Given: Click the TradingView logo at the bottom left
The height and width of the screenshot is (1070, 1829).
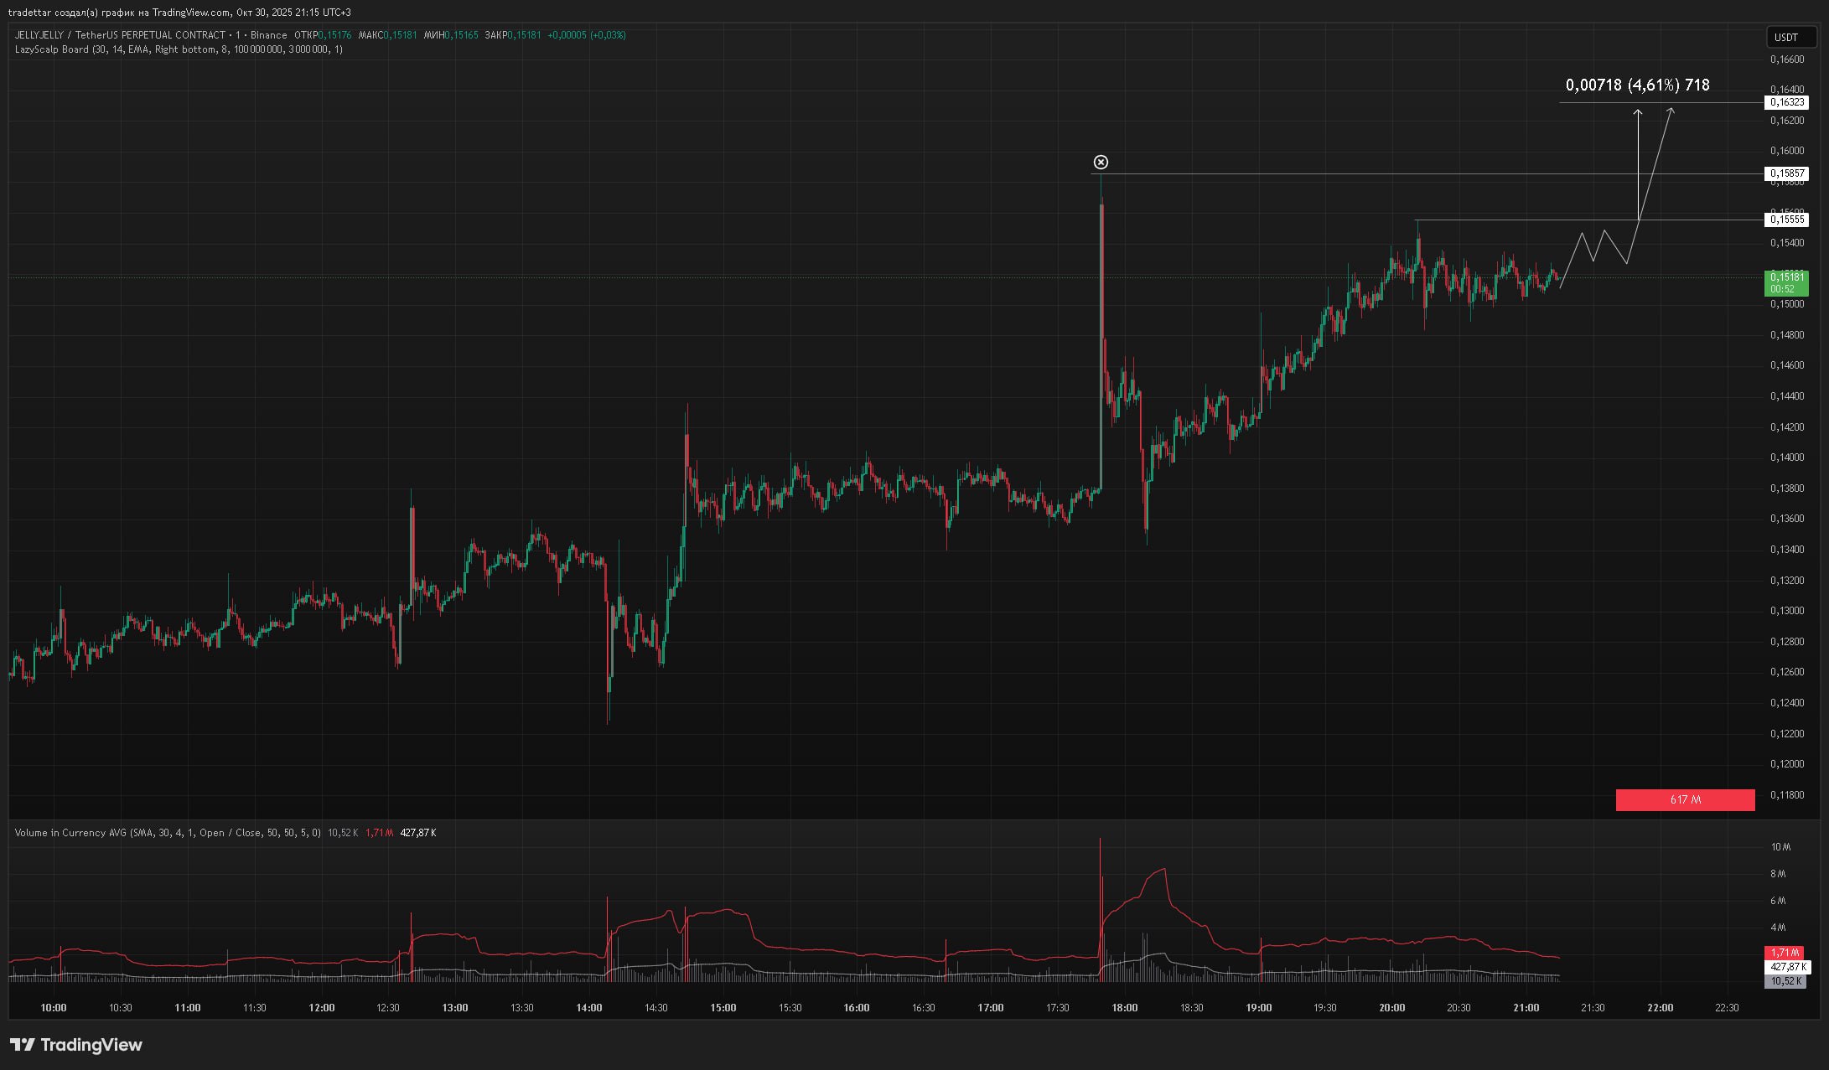Looking at the screenshot, I should [x=76, y=1045].
